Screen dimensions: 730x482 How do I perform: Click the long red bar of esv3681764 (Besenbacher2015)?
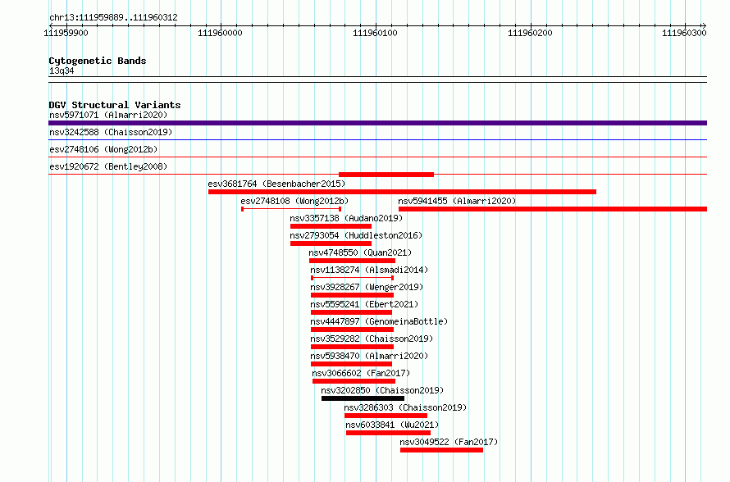click(402, 192)
